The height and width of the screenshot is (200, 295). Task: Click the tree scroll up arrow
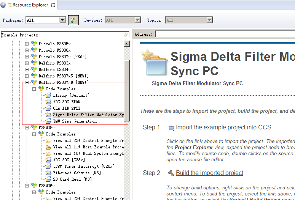click(x=127, y=44)
